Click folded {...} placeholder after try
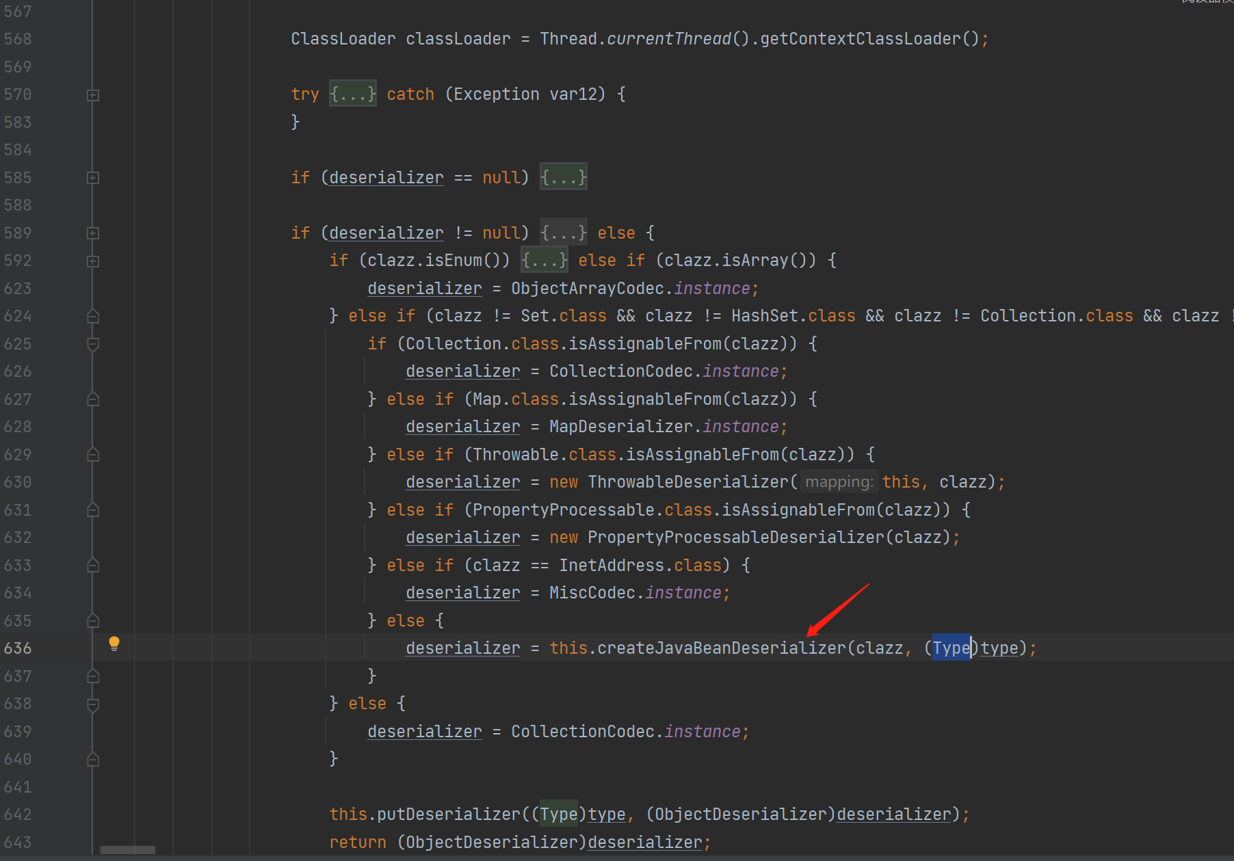This screenshot has height=861, width=1234. [353, 94]
